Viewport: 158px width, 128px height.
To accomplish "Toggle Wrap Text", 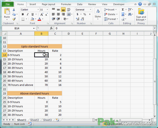I will coord(69,10).
